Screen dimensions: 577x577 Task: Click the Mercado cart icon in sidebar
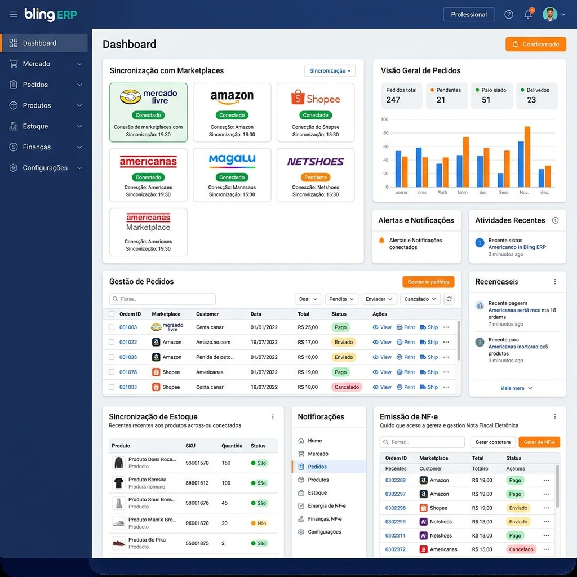[x=14, y=64]
